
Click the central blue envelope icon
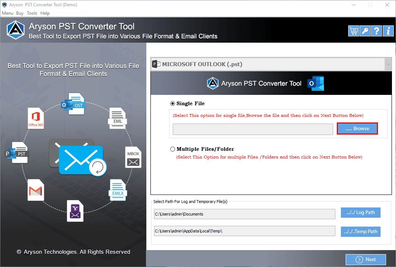[81, 160]
